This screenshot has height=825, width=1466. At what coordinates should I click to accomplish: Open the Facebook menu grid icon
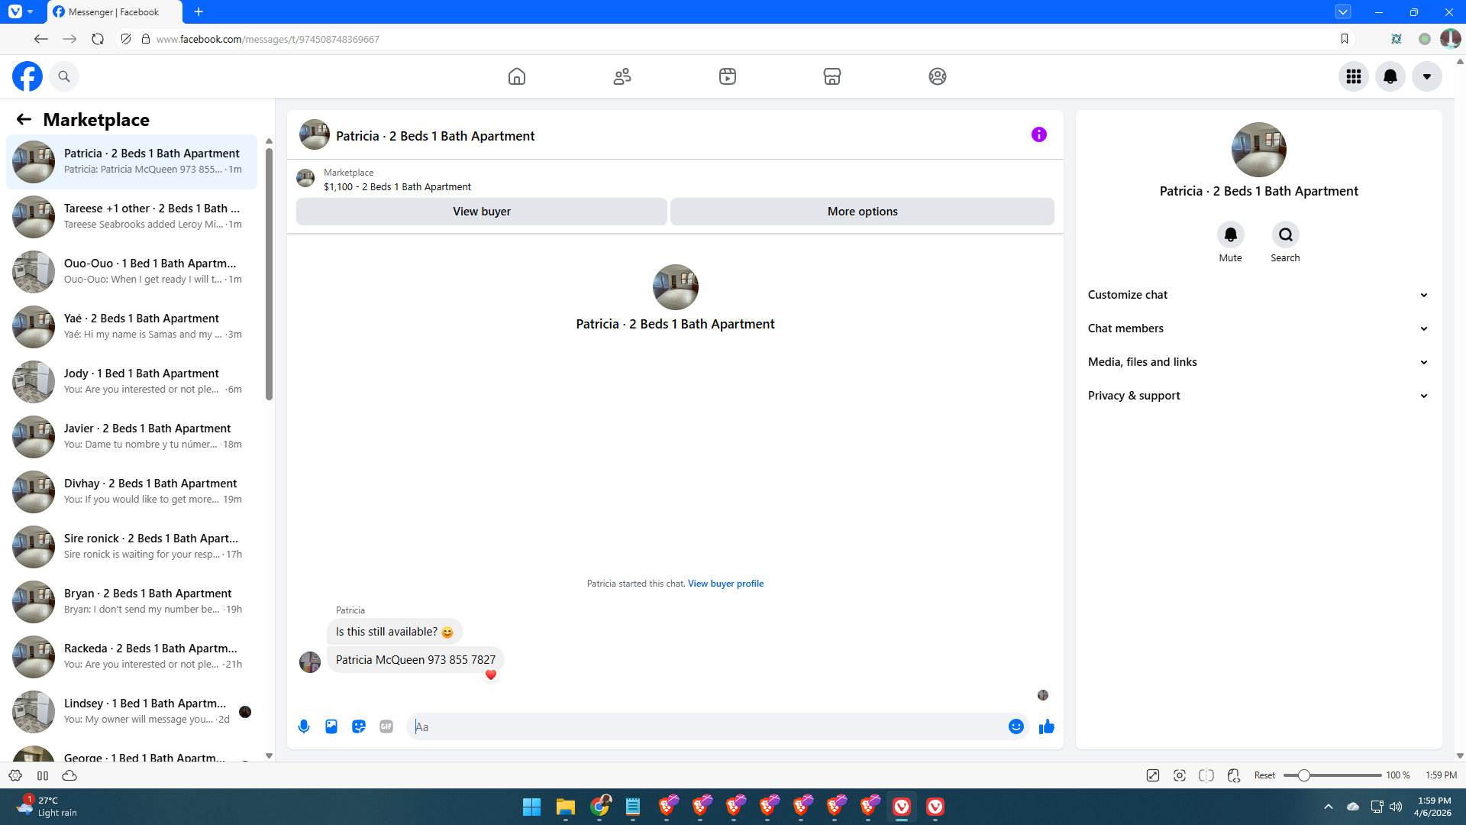[1354, 76]
